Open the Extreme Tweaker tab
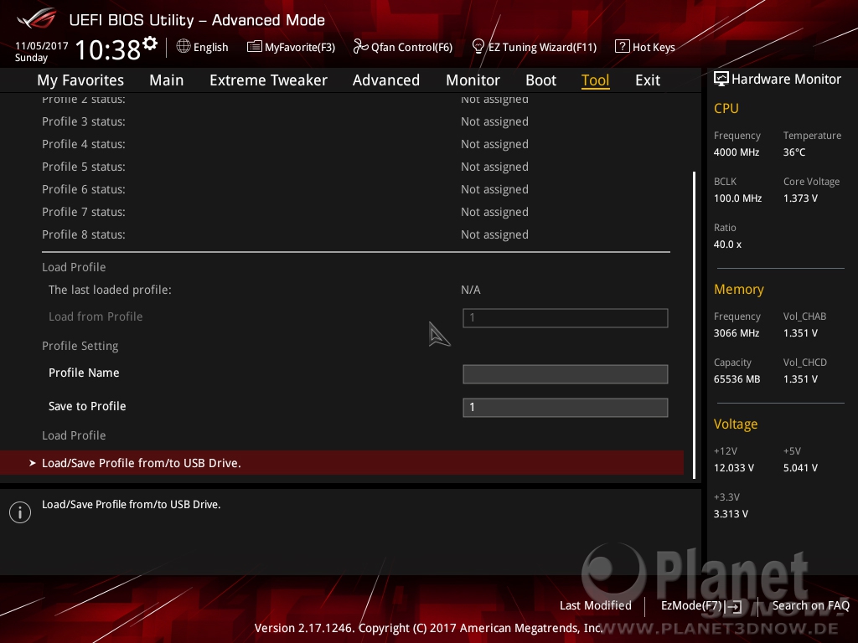 268,80
